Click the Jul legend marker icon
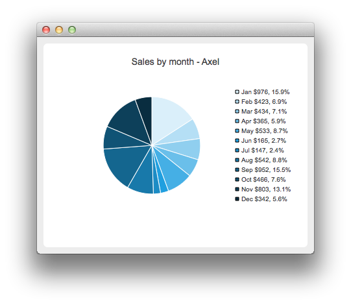351x305 pixels. pyautogui.click(x=237, y=151)
